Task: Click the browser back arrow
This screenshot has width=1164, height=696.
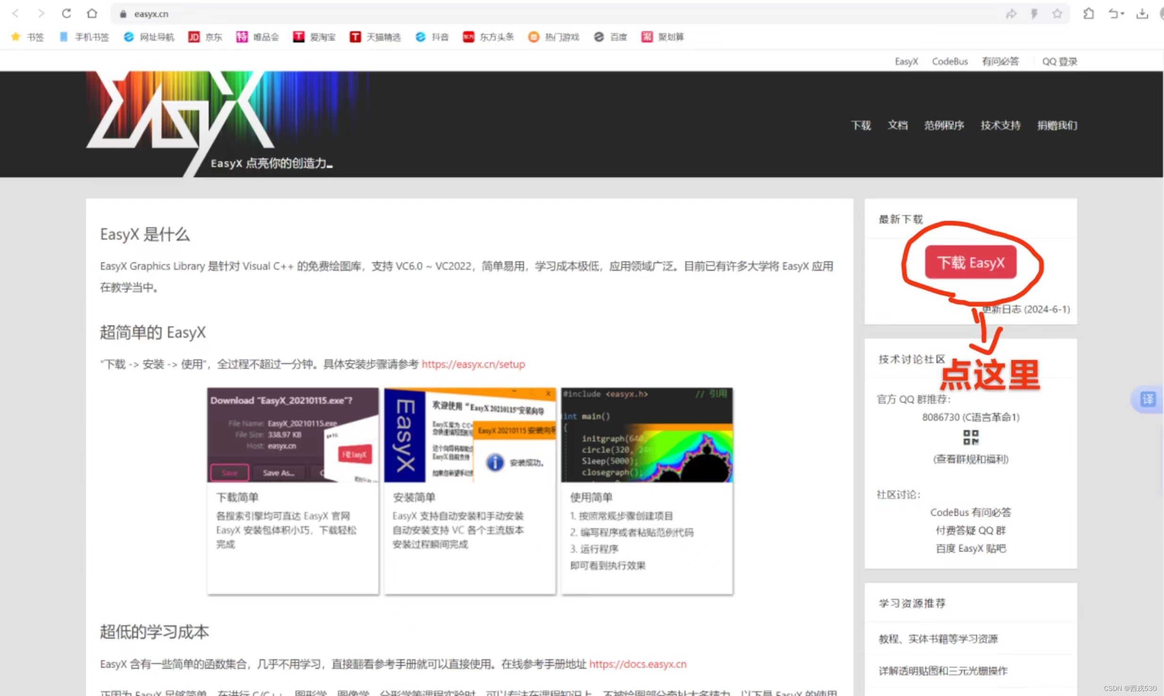Action: 16,14
